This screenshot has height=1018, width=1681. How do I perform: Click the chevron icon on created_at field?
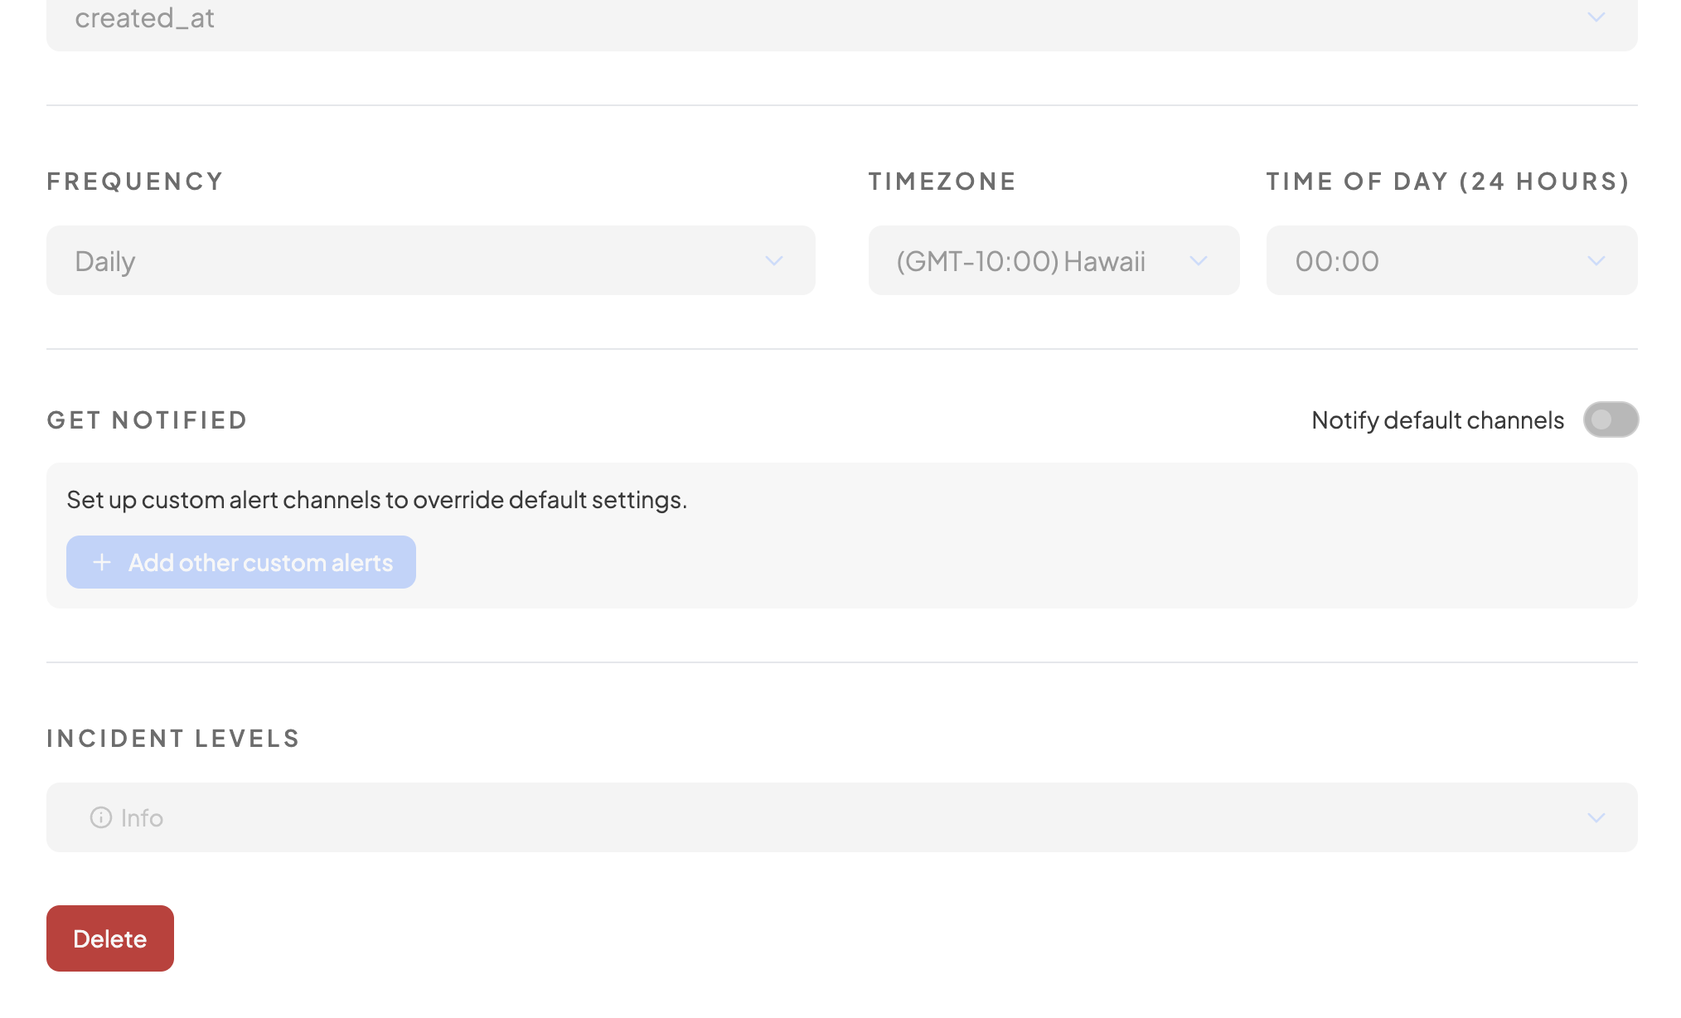[x=1596, y=17]
